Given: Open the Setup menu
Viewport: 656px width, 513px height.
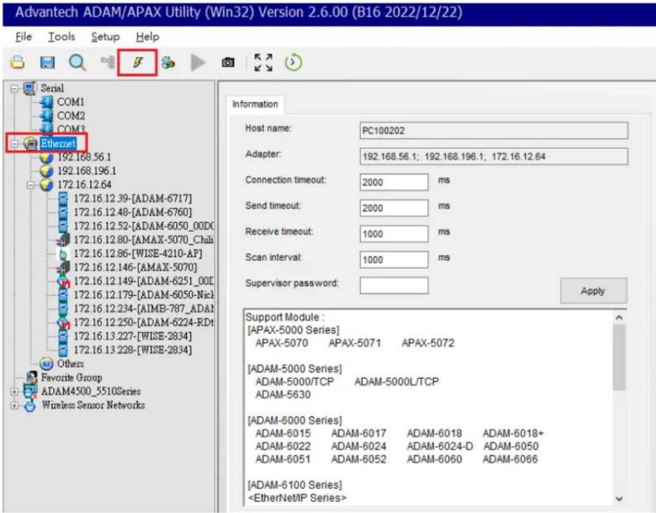Looking at the screenshot, I should (x=105, y=37).
